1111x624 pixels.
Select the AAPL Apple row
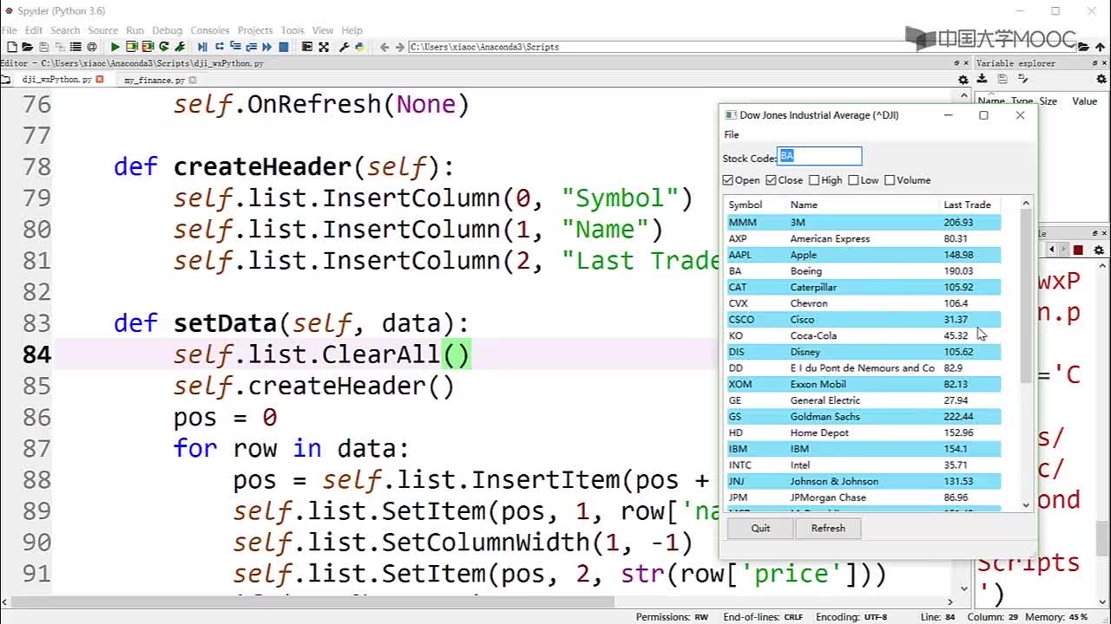(864, 255)
